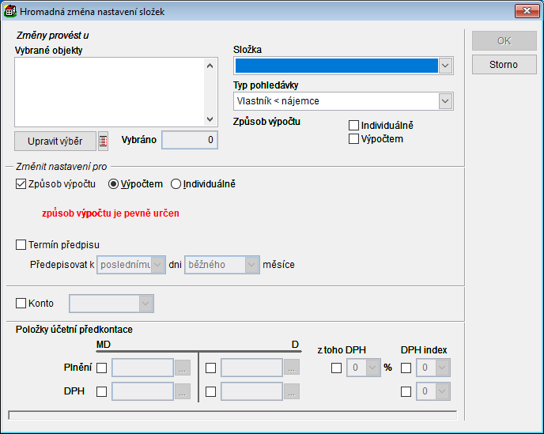Screen dimensions: 544x434
Task: Click the browse button for DPH D account
Action: [292, 391]
